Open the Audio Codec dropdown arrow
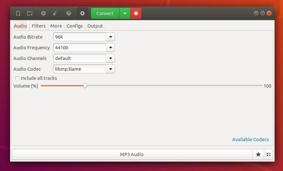Viewport: 283px width, 171px height. [x=111, y=69]
